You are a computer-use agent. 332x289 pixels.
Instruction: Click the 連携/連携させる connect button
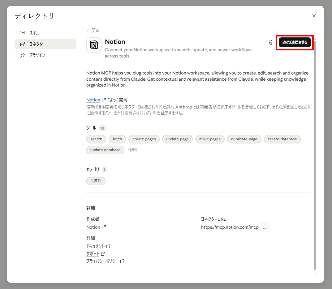click(x=295, y=42)
